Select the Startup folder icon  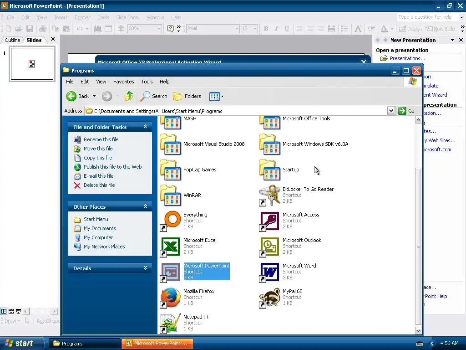pos(269,170)
